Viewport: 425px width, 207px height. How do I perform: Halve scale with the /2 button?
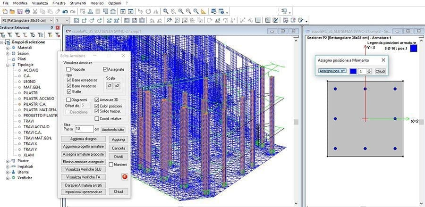109,85
